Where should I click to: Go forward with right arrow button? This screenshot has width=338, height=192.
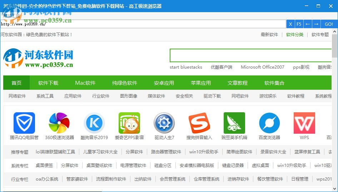(x=316, y=24)
